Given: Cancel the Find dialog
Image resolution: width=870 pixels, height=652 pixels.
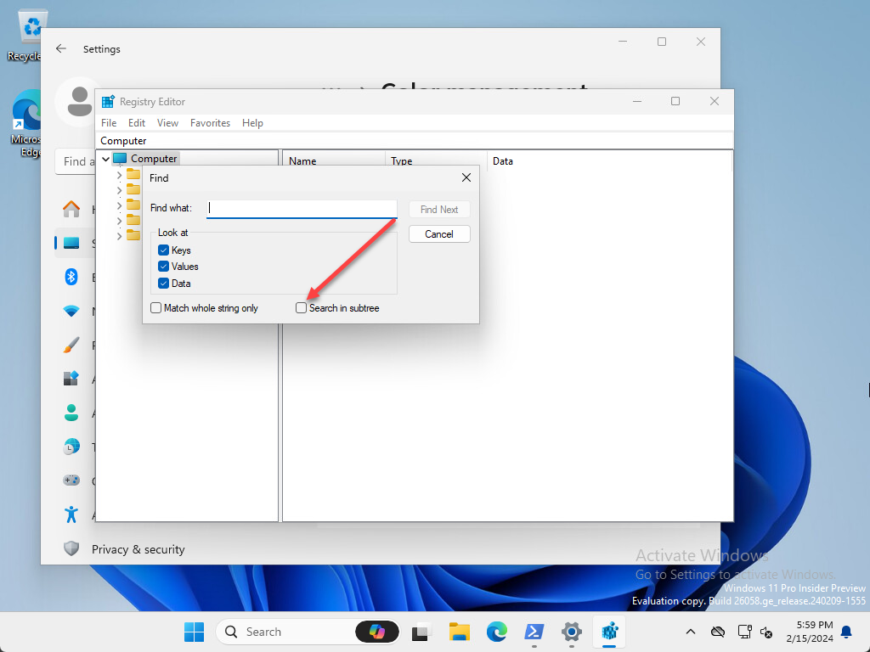Looking at the screenshot, I should tap(439, 234).
